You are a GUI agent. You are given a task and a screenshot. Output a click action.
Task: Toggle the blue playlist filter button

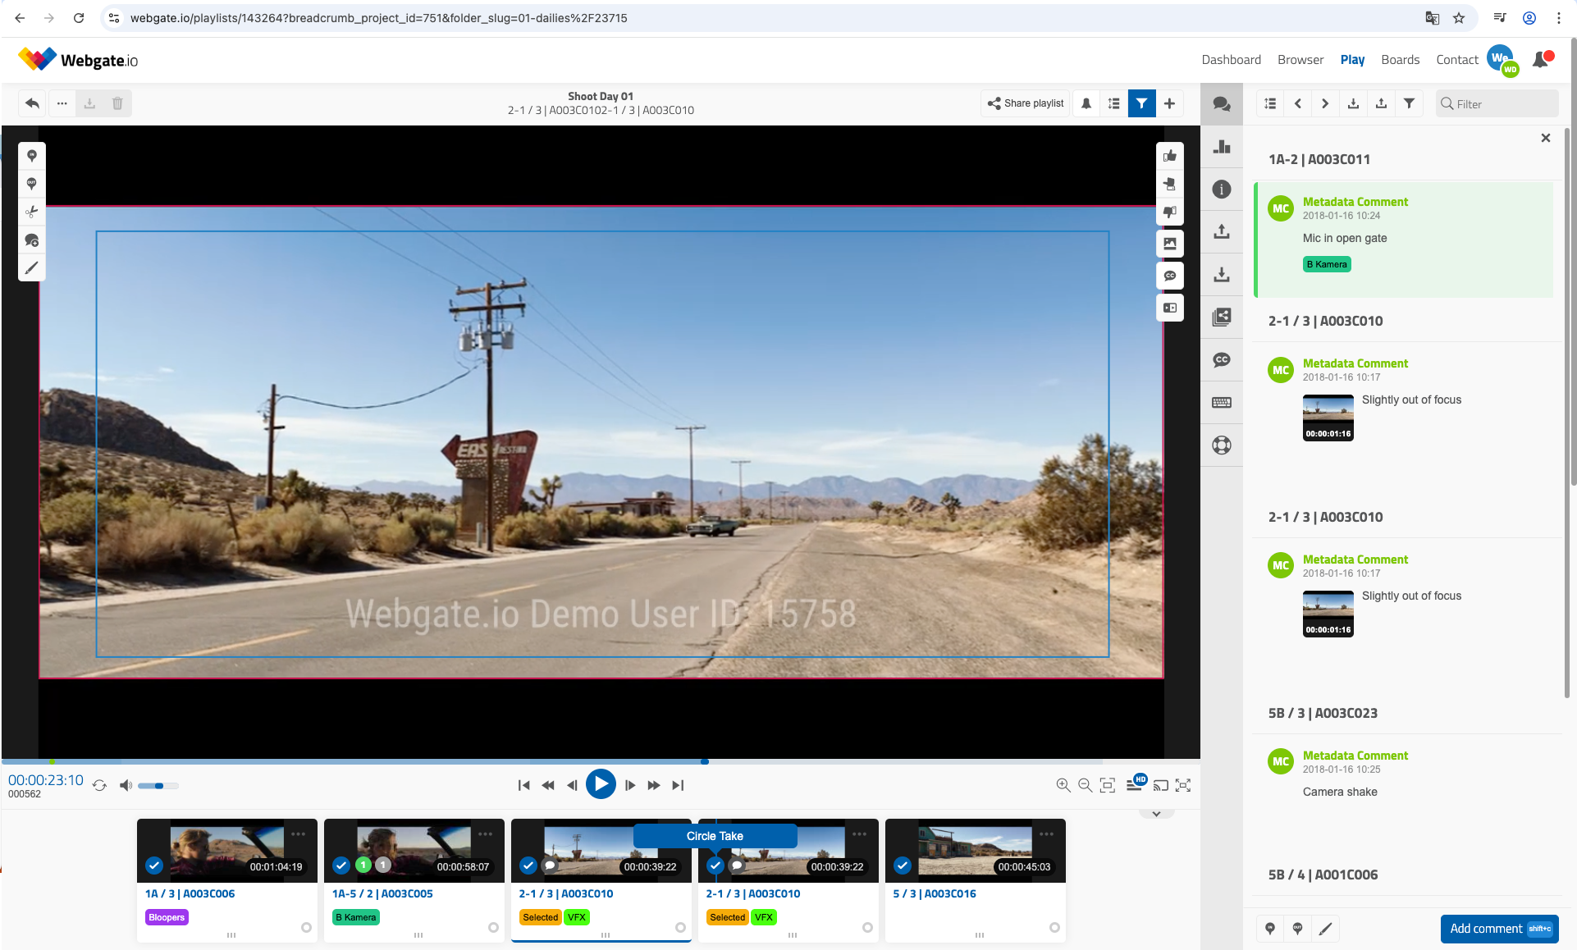(x=1141, y=103)
